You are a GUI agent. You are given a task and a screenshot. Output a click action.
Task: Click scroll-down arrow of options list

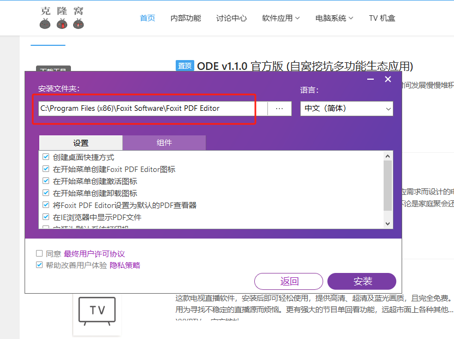click(x=388, y=224)
